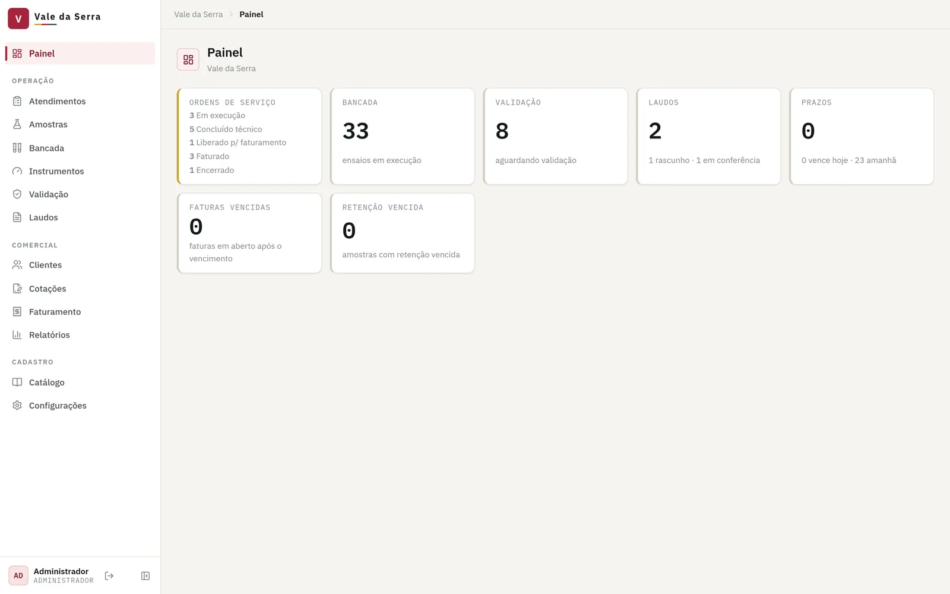Click the Vale da Serra logo badge
Image resolution: width=950 pixels, height=594 pixels.
point(18,18)
